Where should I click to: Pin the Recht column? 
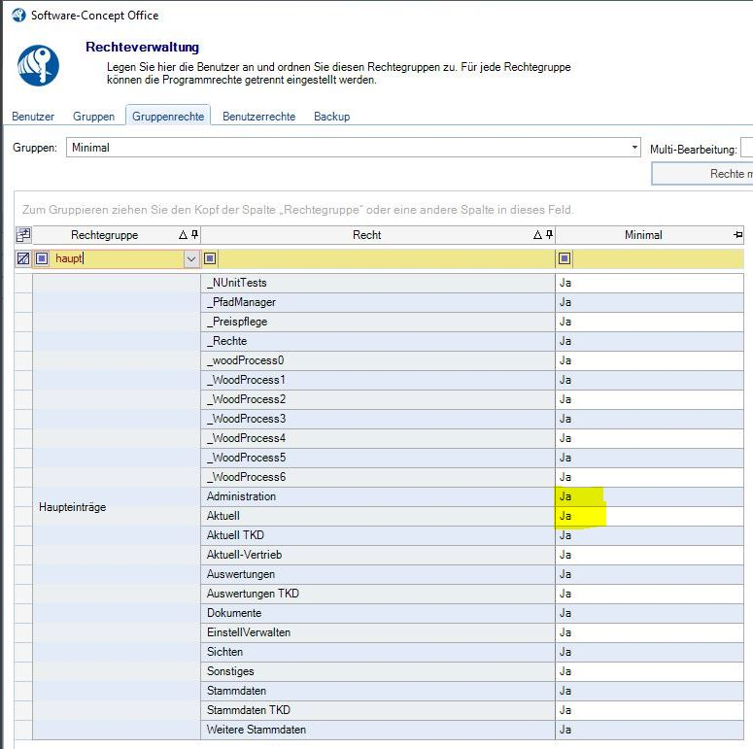click(549, 235)
